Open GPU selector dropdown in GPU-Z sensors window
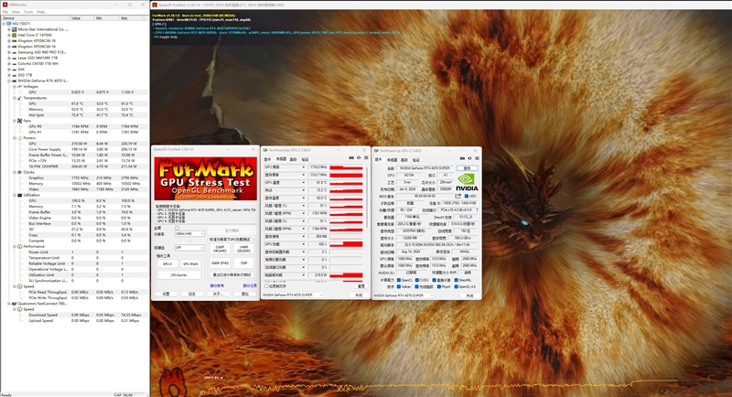This screenshot has height=397, width=732. 292,295
